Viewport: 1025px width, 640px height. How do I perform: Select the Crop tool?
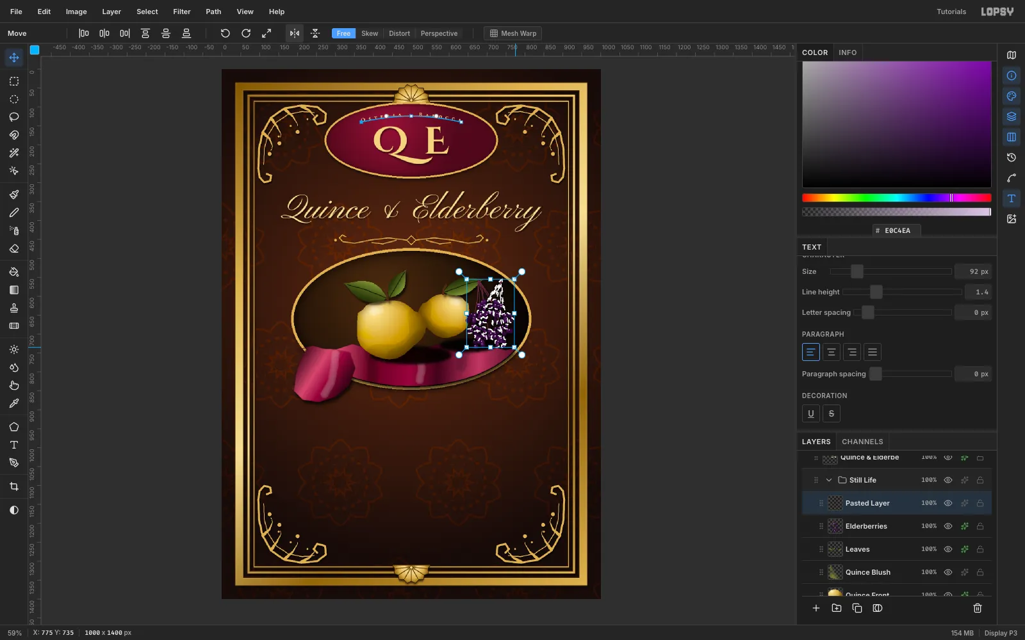pos(14,486)
